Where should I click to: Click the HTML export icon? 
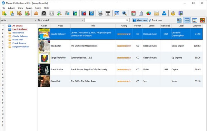108,13
